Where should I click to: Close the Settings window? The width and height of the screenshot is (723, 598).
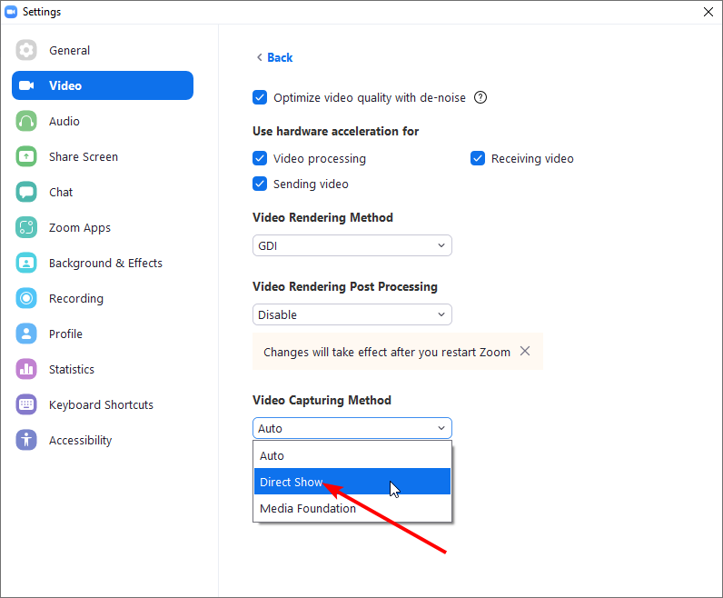pyautogui.click(x=708, y=12)
